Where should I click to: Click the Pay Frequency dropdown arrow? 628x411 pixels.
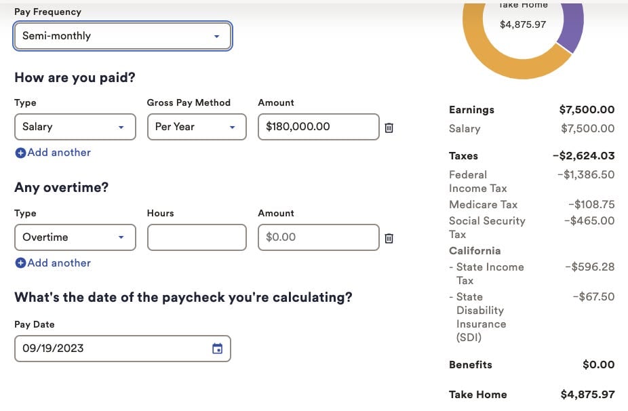tap(216, 37)
